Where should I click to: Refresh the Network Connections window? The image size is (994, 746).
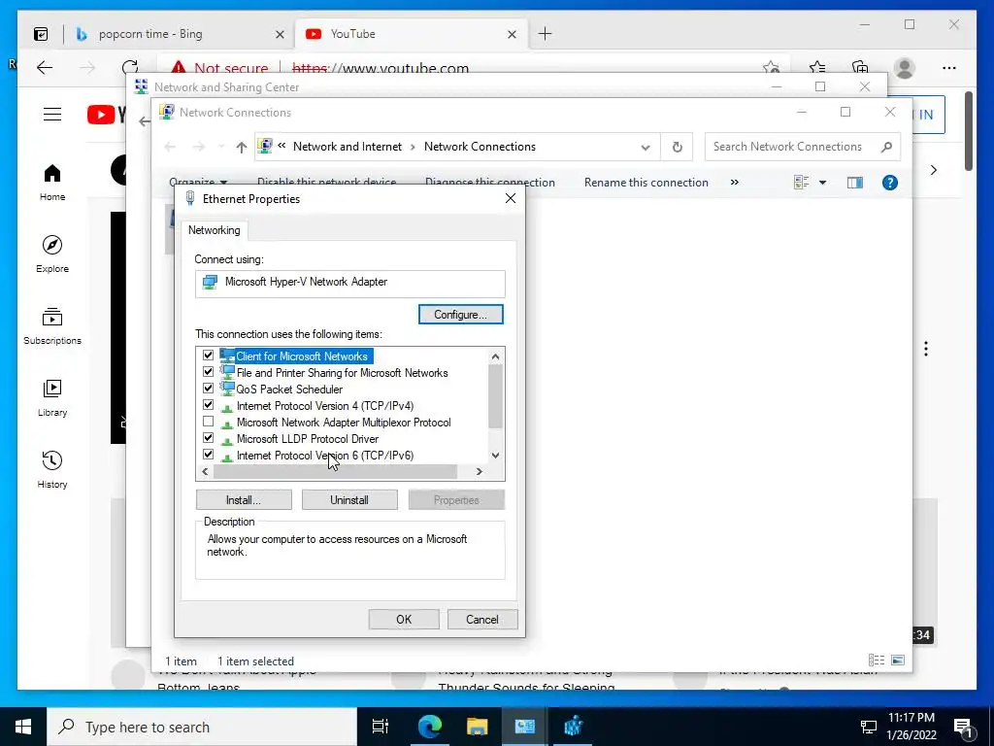pos(677,148)
